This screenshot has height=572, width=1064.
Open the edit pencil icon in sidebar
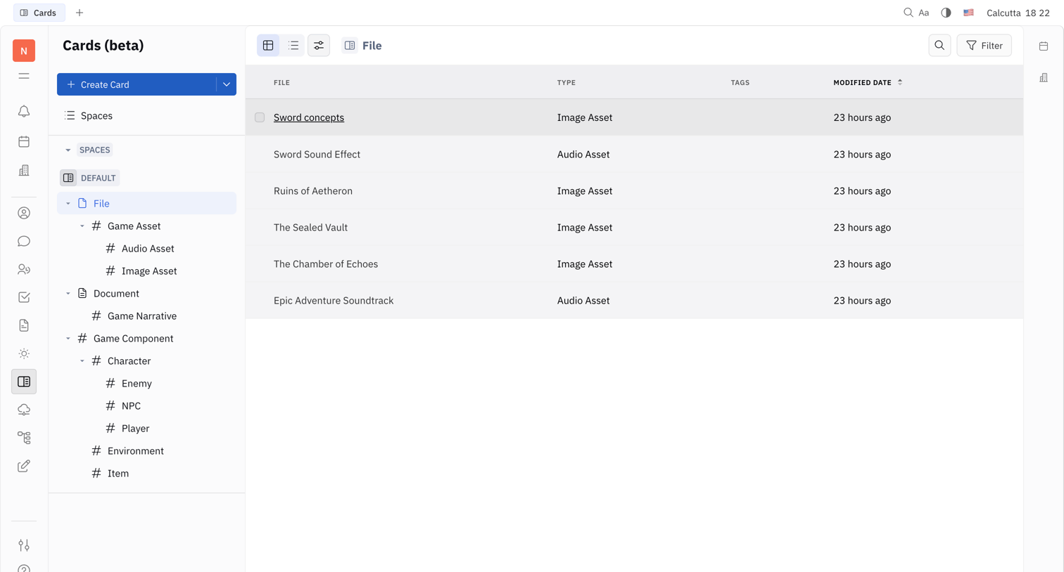pyautogui.click(x=24, y=466)
